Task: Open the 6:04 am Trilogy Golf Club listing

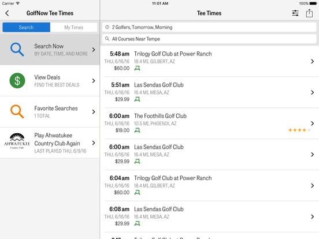Action: [x=210, y=185]
